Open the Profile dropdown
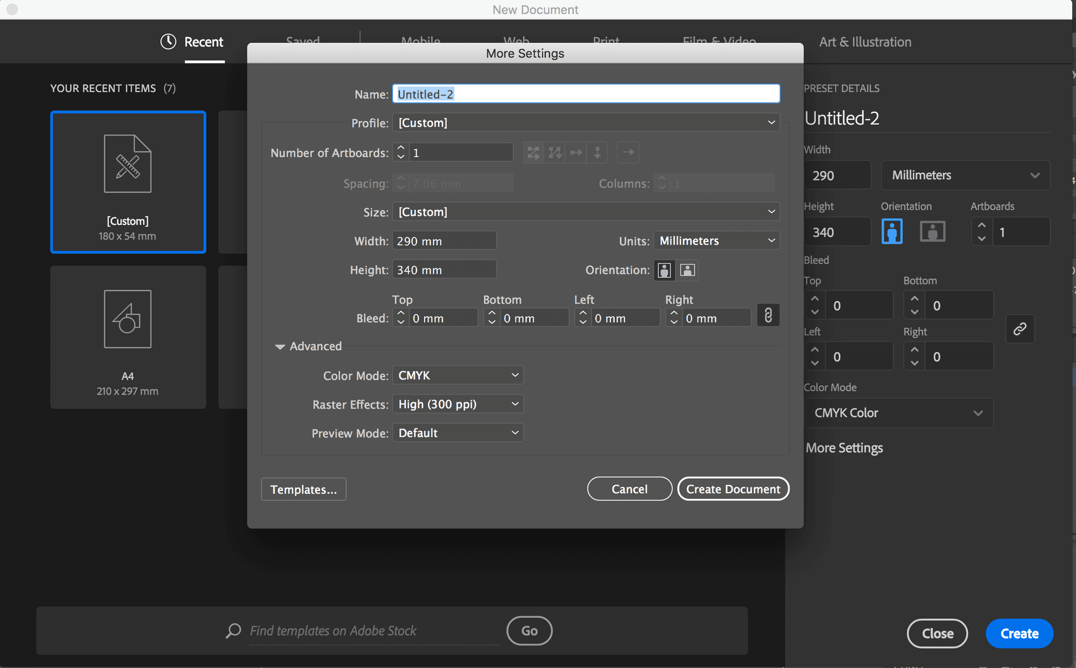 [x=586, y=122]
